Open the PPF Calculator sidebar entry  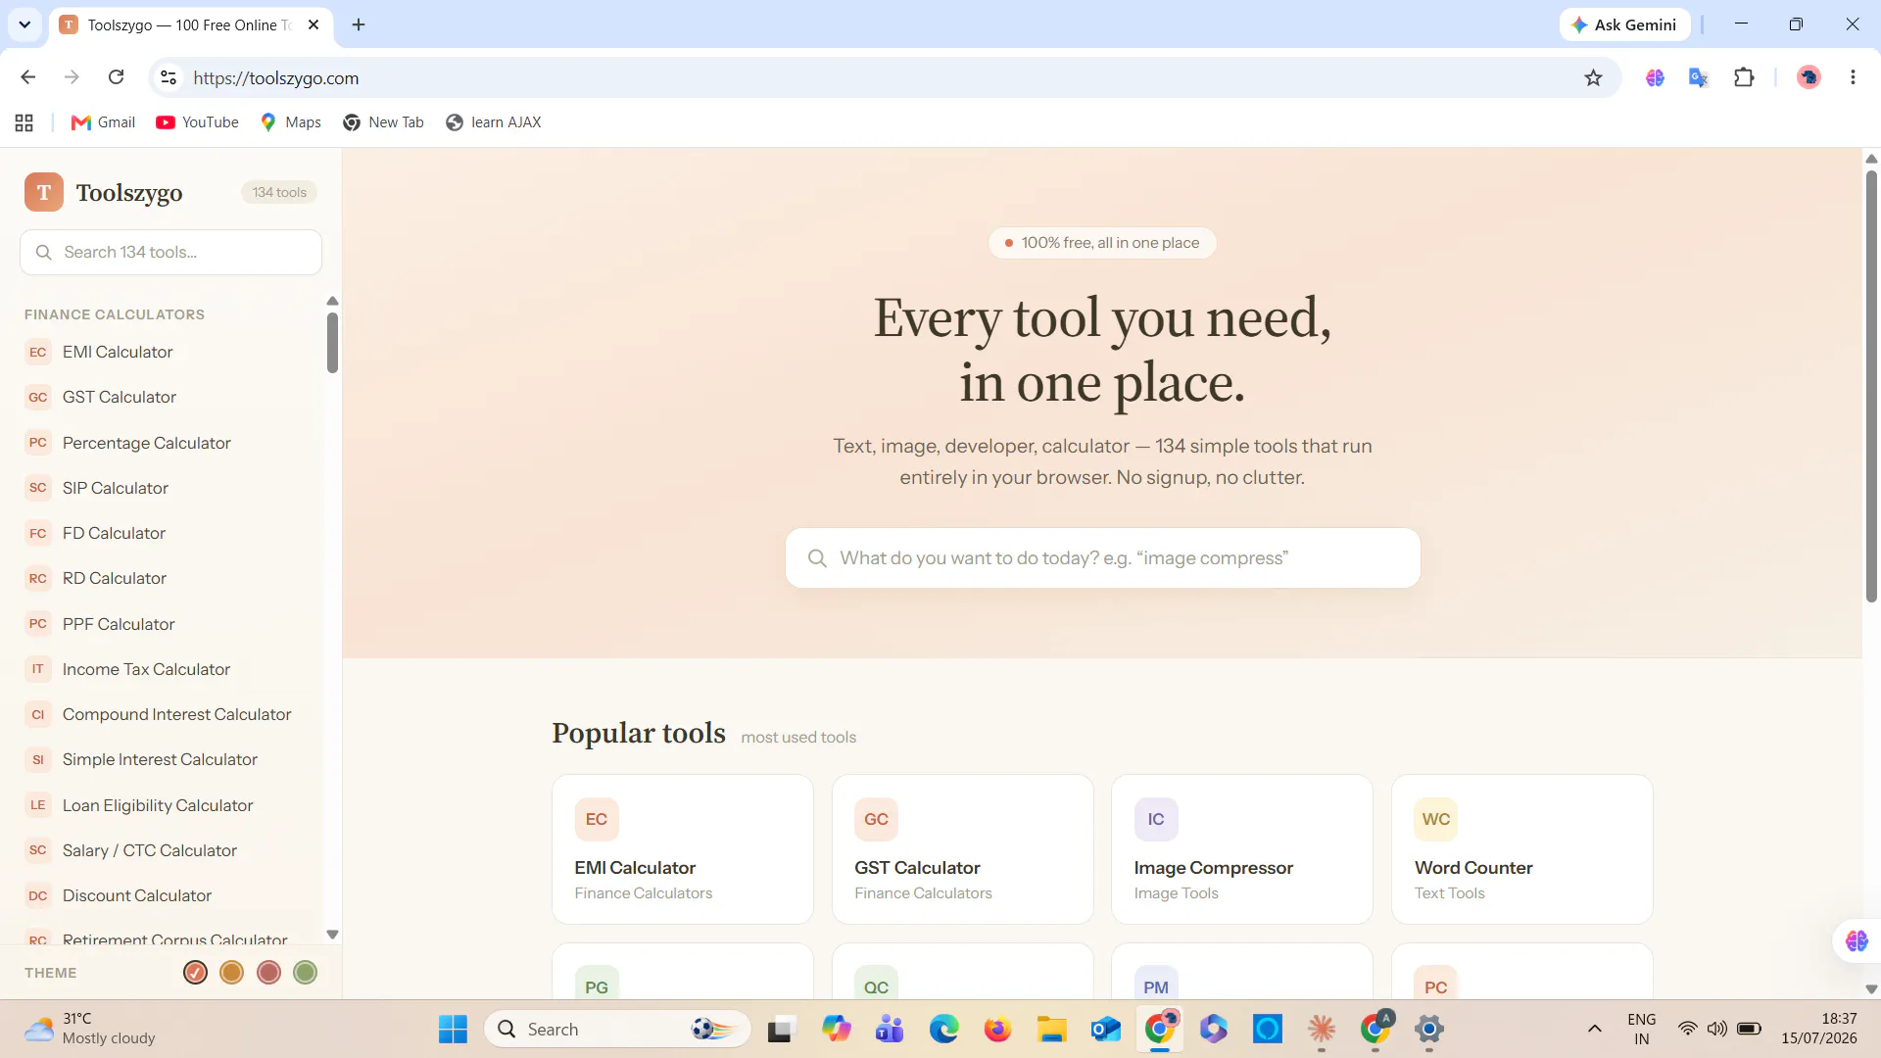click(x=119, y=624)
